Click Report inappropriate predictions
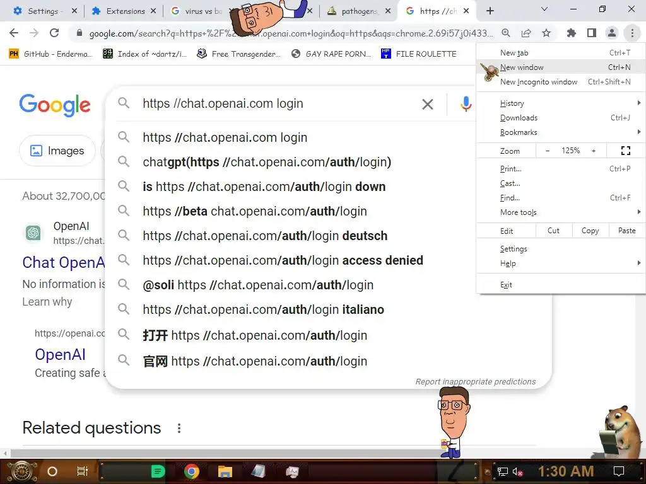Screen dimensions: 646x484 (x=476, y=381)
